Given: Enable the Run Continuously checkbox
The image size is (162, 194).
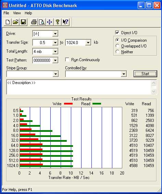Looking at the screenshot, I should pyautogui.click(x=67, y=60).
